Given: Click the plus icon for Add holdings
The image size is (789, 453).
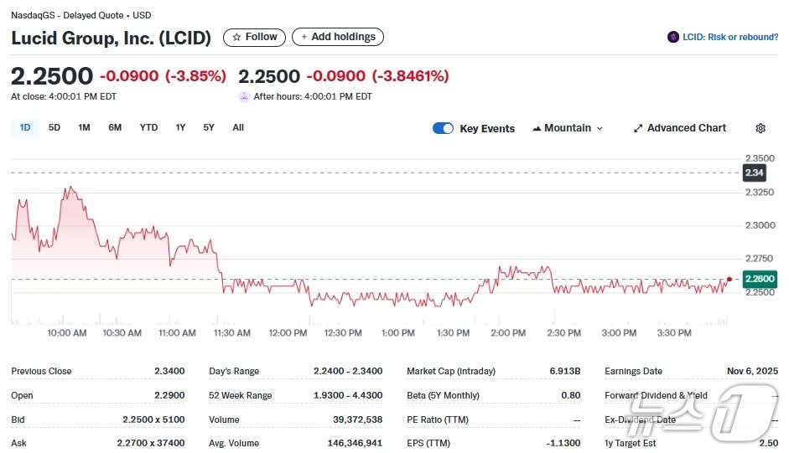Looking at the screenshot, I should click(304, 37).
